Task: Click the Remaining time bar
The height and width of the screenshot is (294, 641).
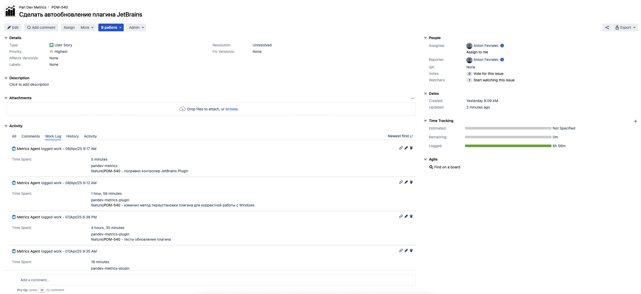Action: [x=508, y=137]
